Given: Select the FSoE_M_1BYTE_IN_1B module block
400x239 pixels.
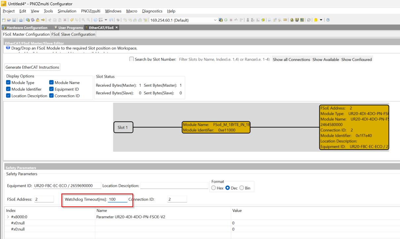Looking at the screenshot, I should pos(216,127).
